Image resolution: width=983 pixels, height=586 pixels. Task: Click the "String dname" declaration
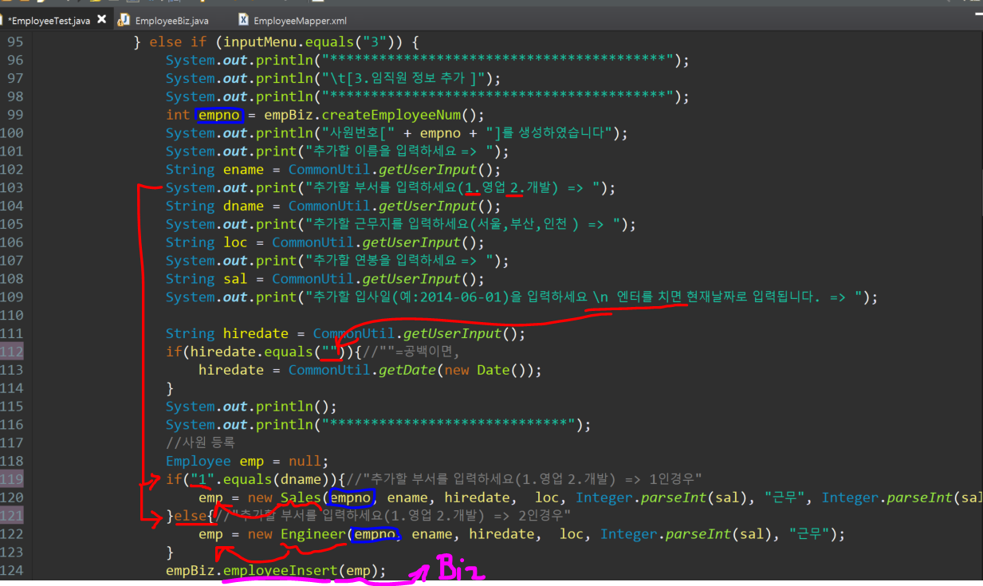[x=215, y=206]
